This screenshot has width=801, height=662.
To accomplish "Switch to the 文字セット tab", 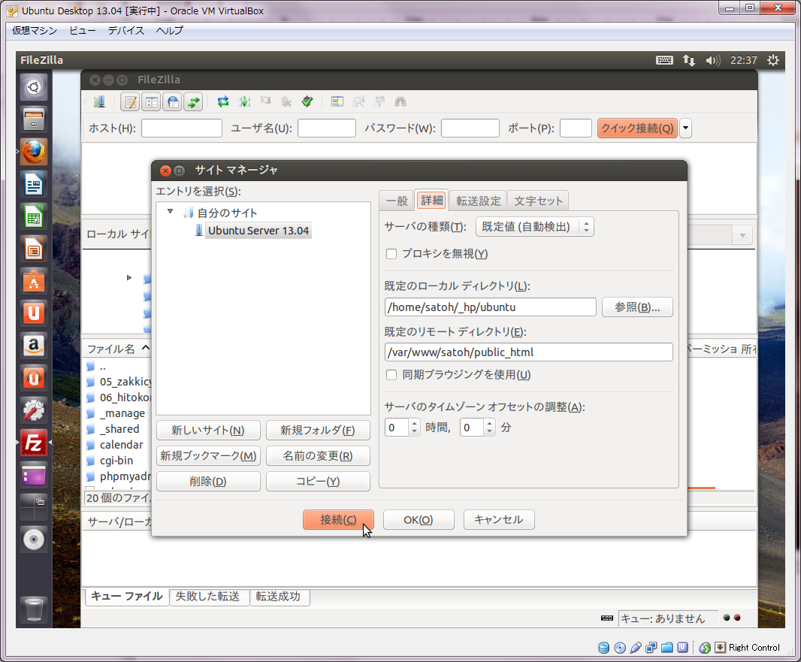I will click(x=538, y=201).
